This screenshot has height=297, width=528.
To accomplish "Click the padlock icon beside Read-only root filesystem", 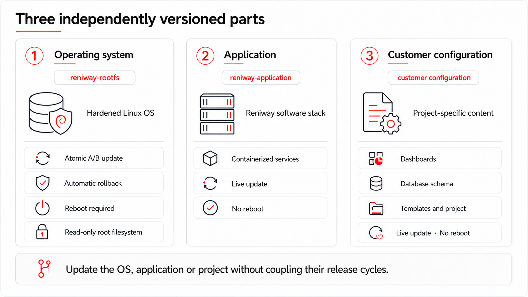I will point(42,232).
